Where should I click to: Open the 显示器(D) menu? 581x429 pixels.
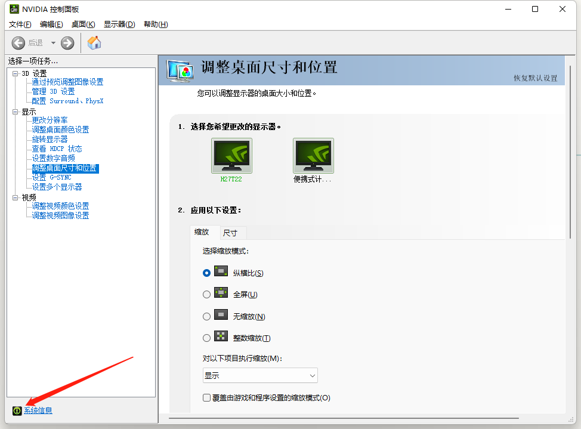pos(119,24)
